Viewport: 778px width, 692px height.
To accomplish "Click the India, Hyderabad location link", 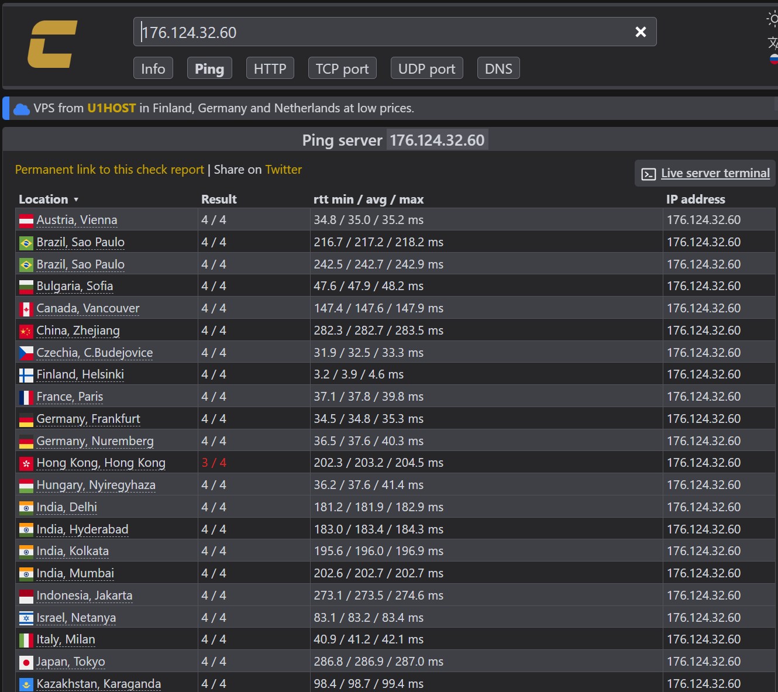I will point(82,529).
